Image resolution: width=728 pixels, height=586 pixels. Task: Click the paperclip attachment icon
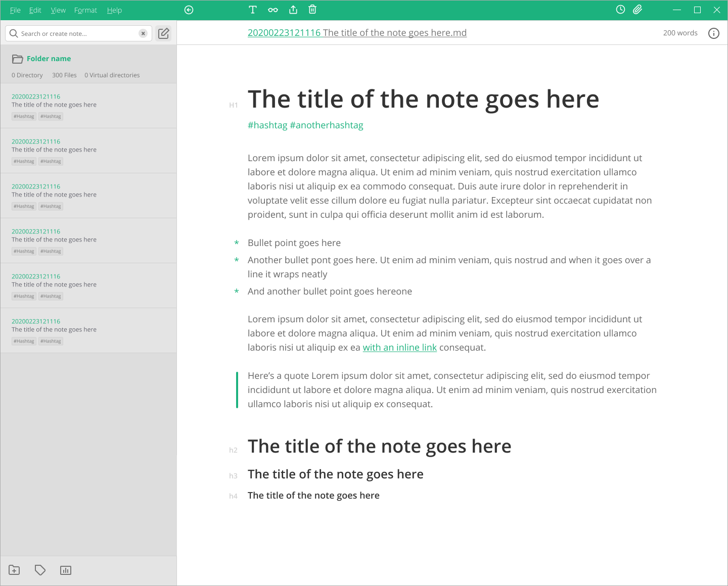point(638,10)
